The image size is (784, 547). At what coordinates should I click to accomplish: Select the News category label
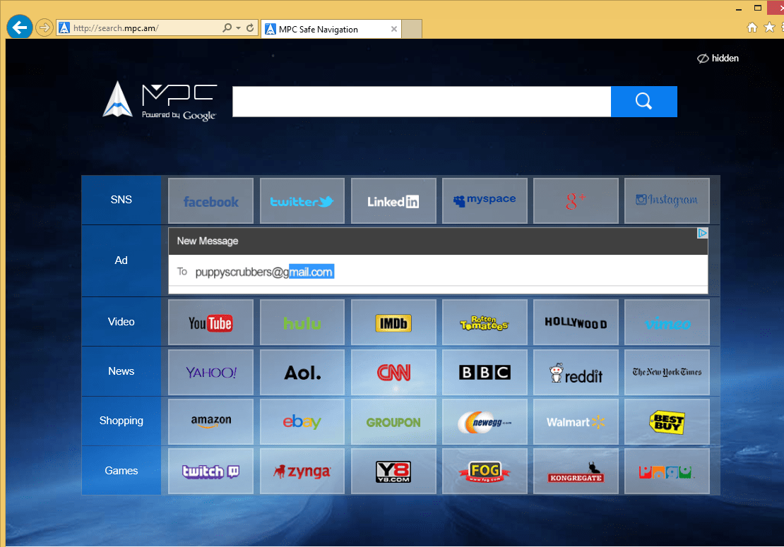click(x=121, y=371)
